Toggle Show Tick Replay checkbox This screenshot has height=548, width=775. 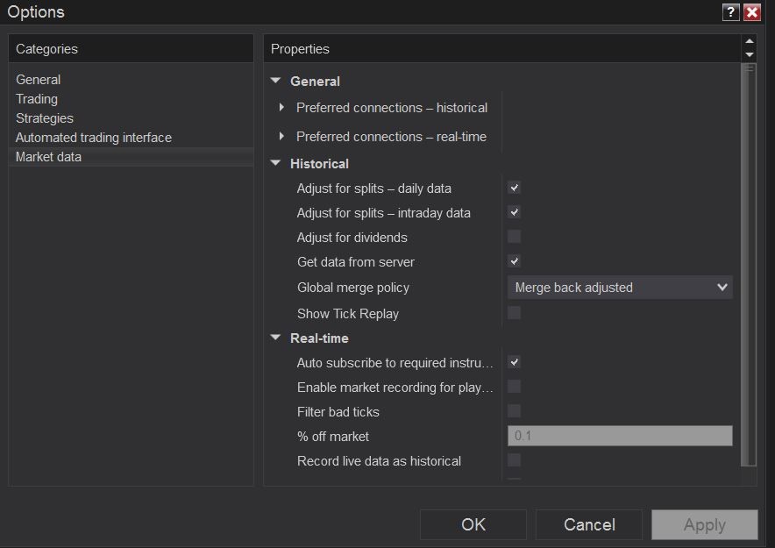[x=515, y=313]
